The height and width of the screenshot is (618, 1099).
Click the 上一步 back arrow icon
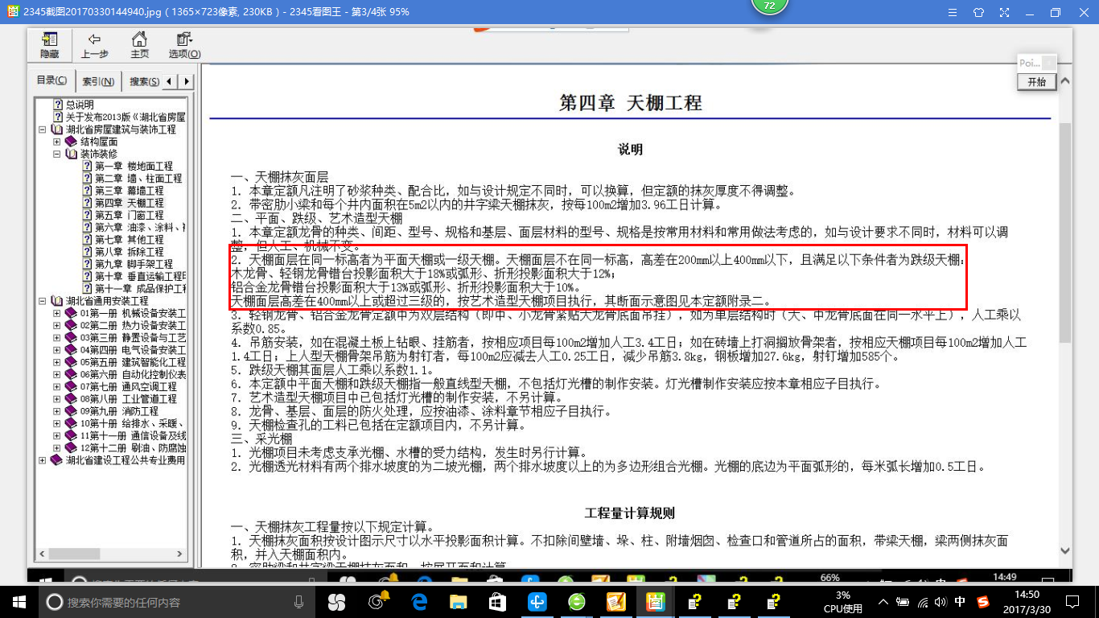click(x=95, y=45)
